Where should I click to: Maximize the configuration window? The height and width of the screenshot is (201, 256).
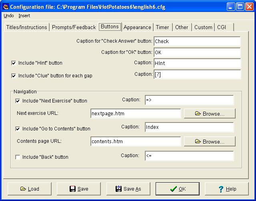[x=240, y=7]
